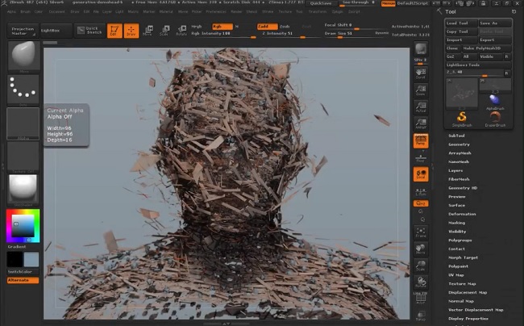Image resolution: width=524 pixels, height=326 pixels.
Task: Open the Stroke menu
Action: [x=268, y=12]
